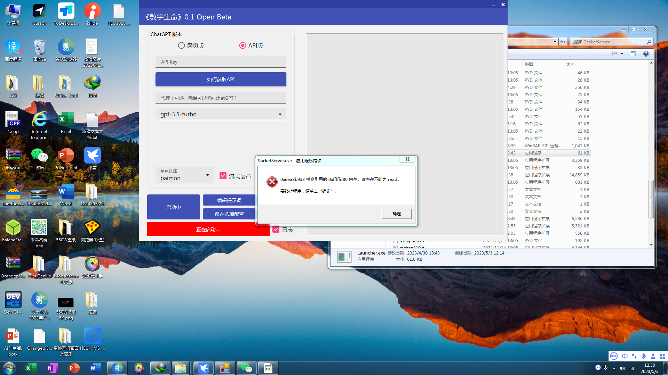Select the 网页版 radio option
This screenshot has height=375, width=668.
point(181,45)
